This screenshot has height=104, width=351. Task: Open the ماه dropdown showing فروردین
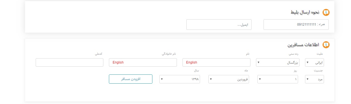[228, 79]
